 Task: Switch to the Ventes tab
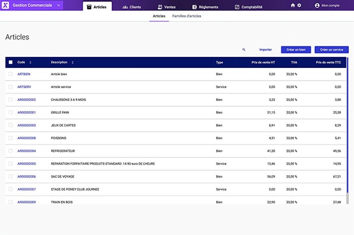[x=167, y=7]
